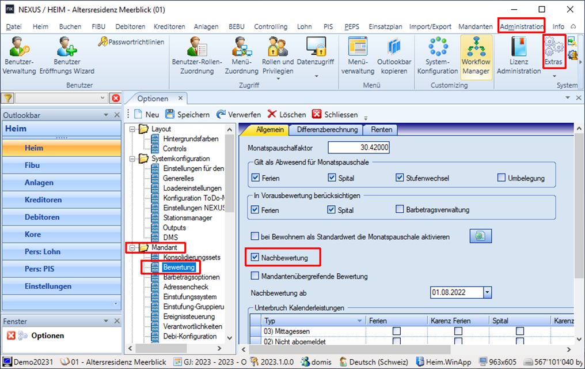This screenshot has height=369, width=585.
Task: Open the Nachbewertung ab date dropdown
Action: pos(487,292)
